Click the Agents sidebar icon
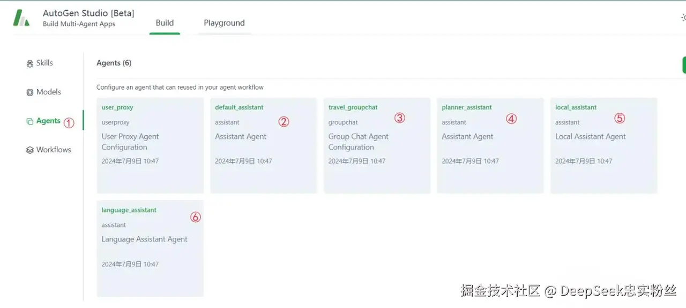The height and width of the screenshot is (308, 686). tap(30, 121)
